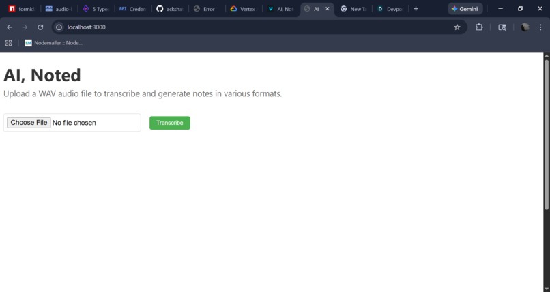Image resolution: width=550 pixels, height=292 pixels.
Task: Click the 'No file chosen' text
Action: pyautogui.click(x=74, y=123)
